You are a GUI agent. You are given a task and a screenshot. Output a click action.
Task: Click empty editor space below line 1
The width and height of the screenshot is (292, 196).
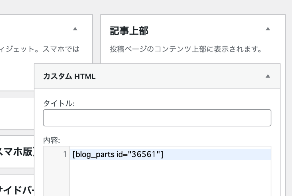tap(170, 177)
